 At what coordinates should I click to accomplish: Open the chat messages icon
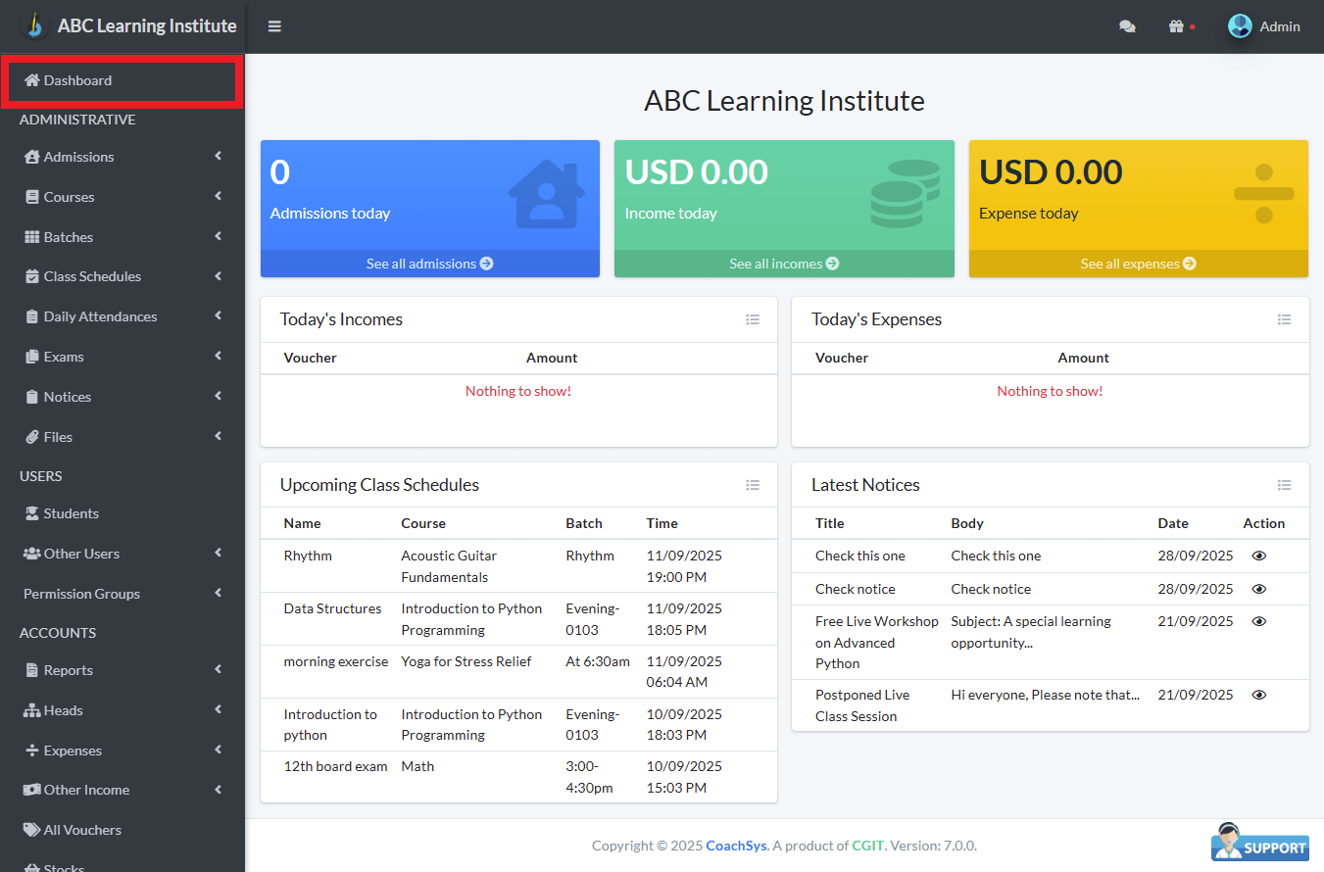coord(1127,26)
